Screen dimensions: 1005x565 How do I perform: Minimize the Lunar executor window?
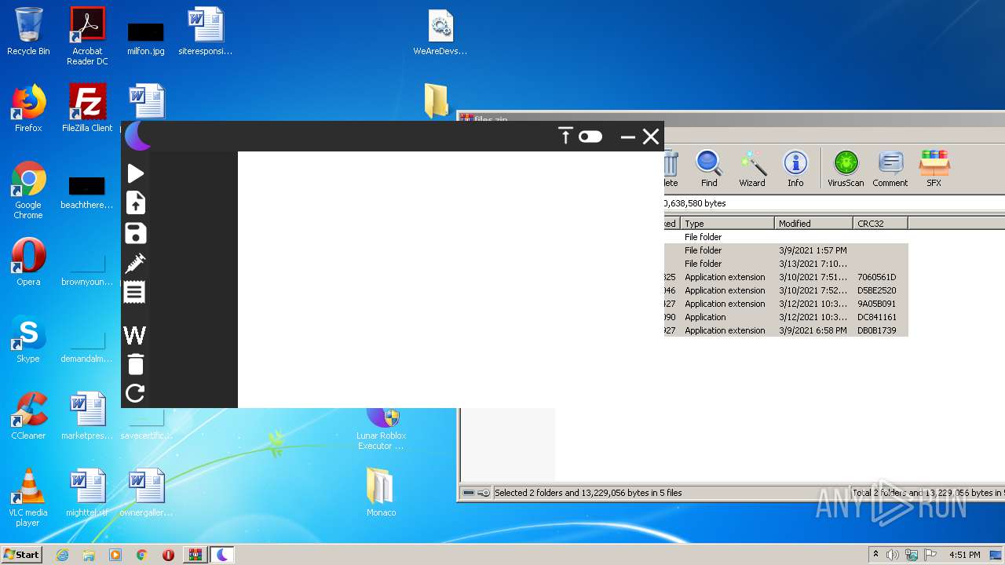point(627,137)
